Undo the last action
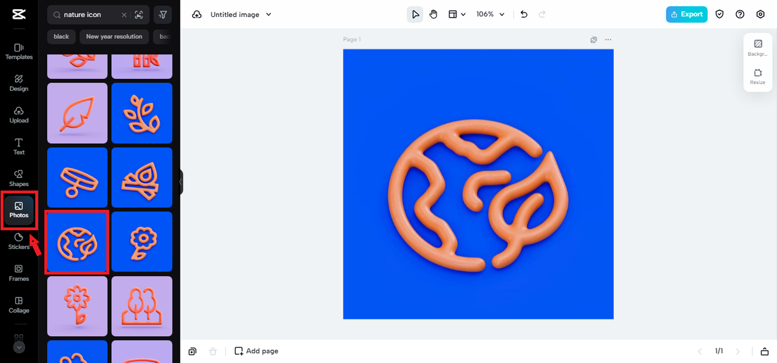 coord(524,15)
